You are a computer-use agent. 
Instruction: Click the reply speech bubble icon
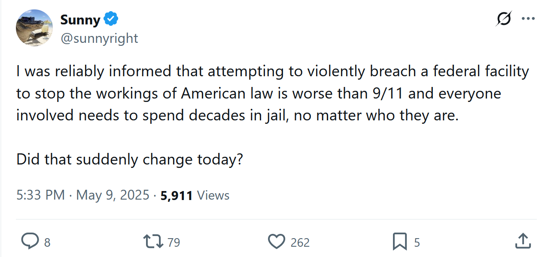pos(30,242)
